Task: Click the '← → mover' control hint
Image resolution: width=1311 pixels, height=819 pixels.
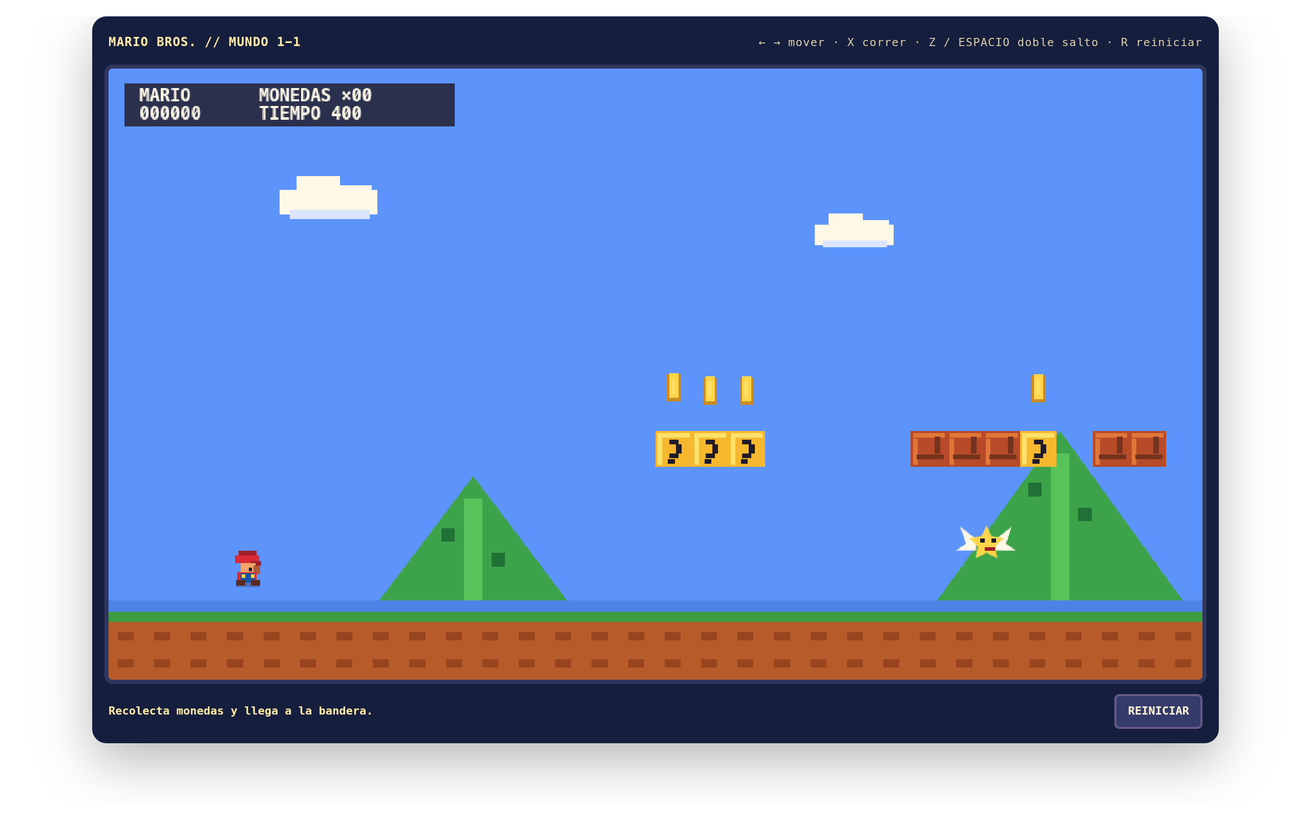Action: click(792, 42)
